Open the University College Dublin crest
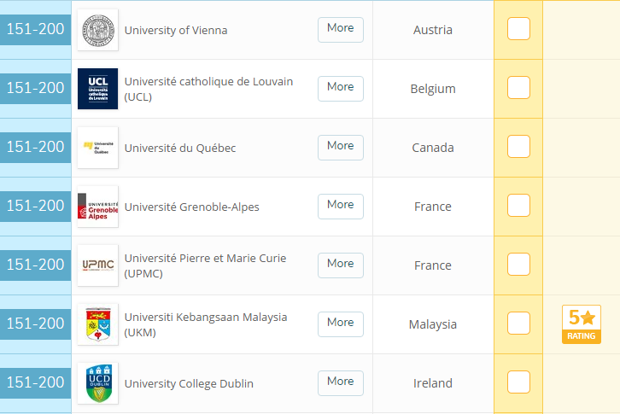The width and height of the screenshot is (620, 414). [97, 383]
